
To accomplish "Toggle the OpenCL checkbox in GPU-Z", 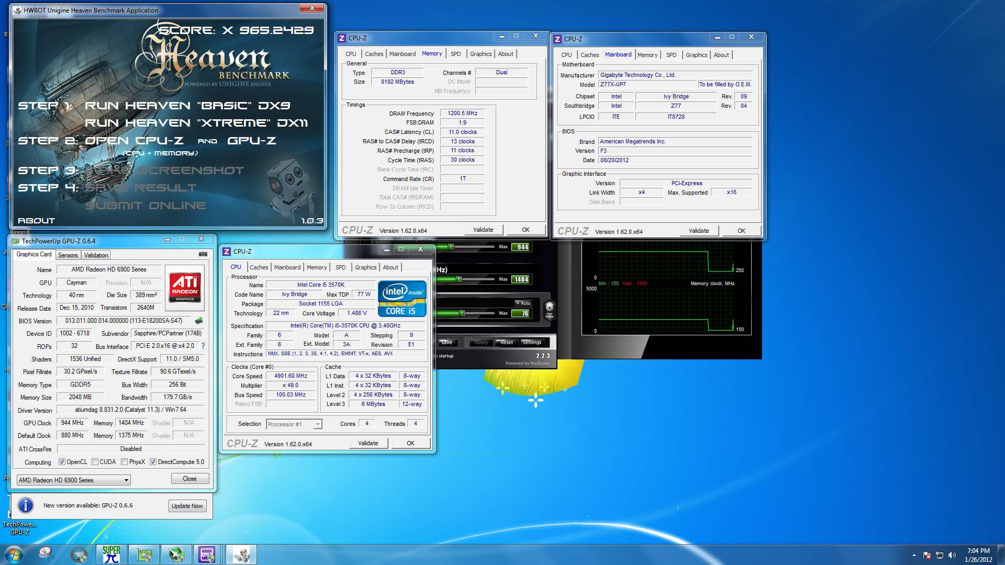I will tap(62, 462).
